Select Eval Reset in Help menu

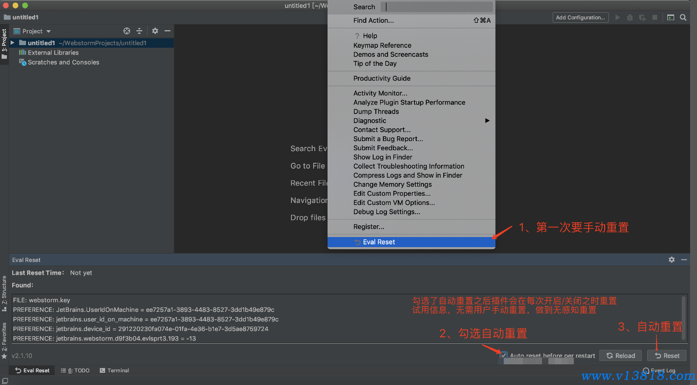coord(411,242)
